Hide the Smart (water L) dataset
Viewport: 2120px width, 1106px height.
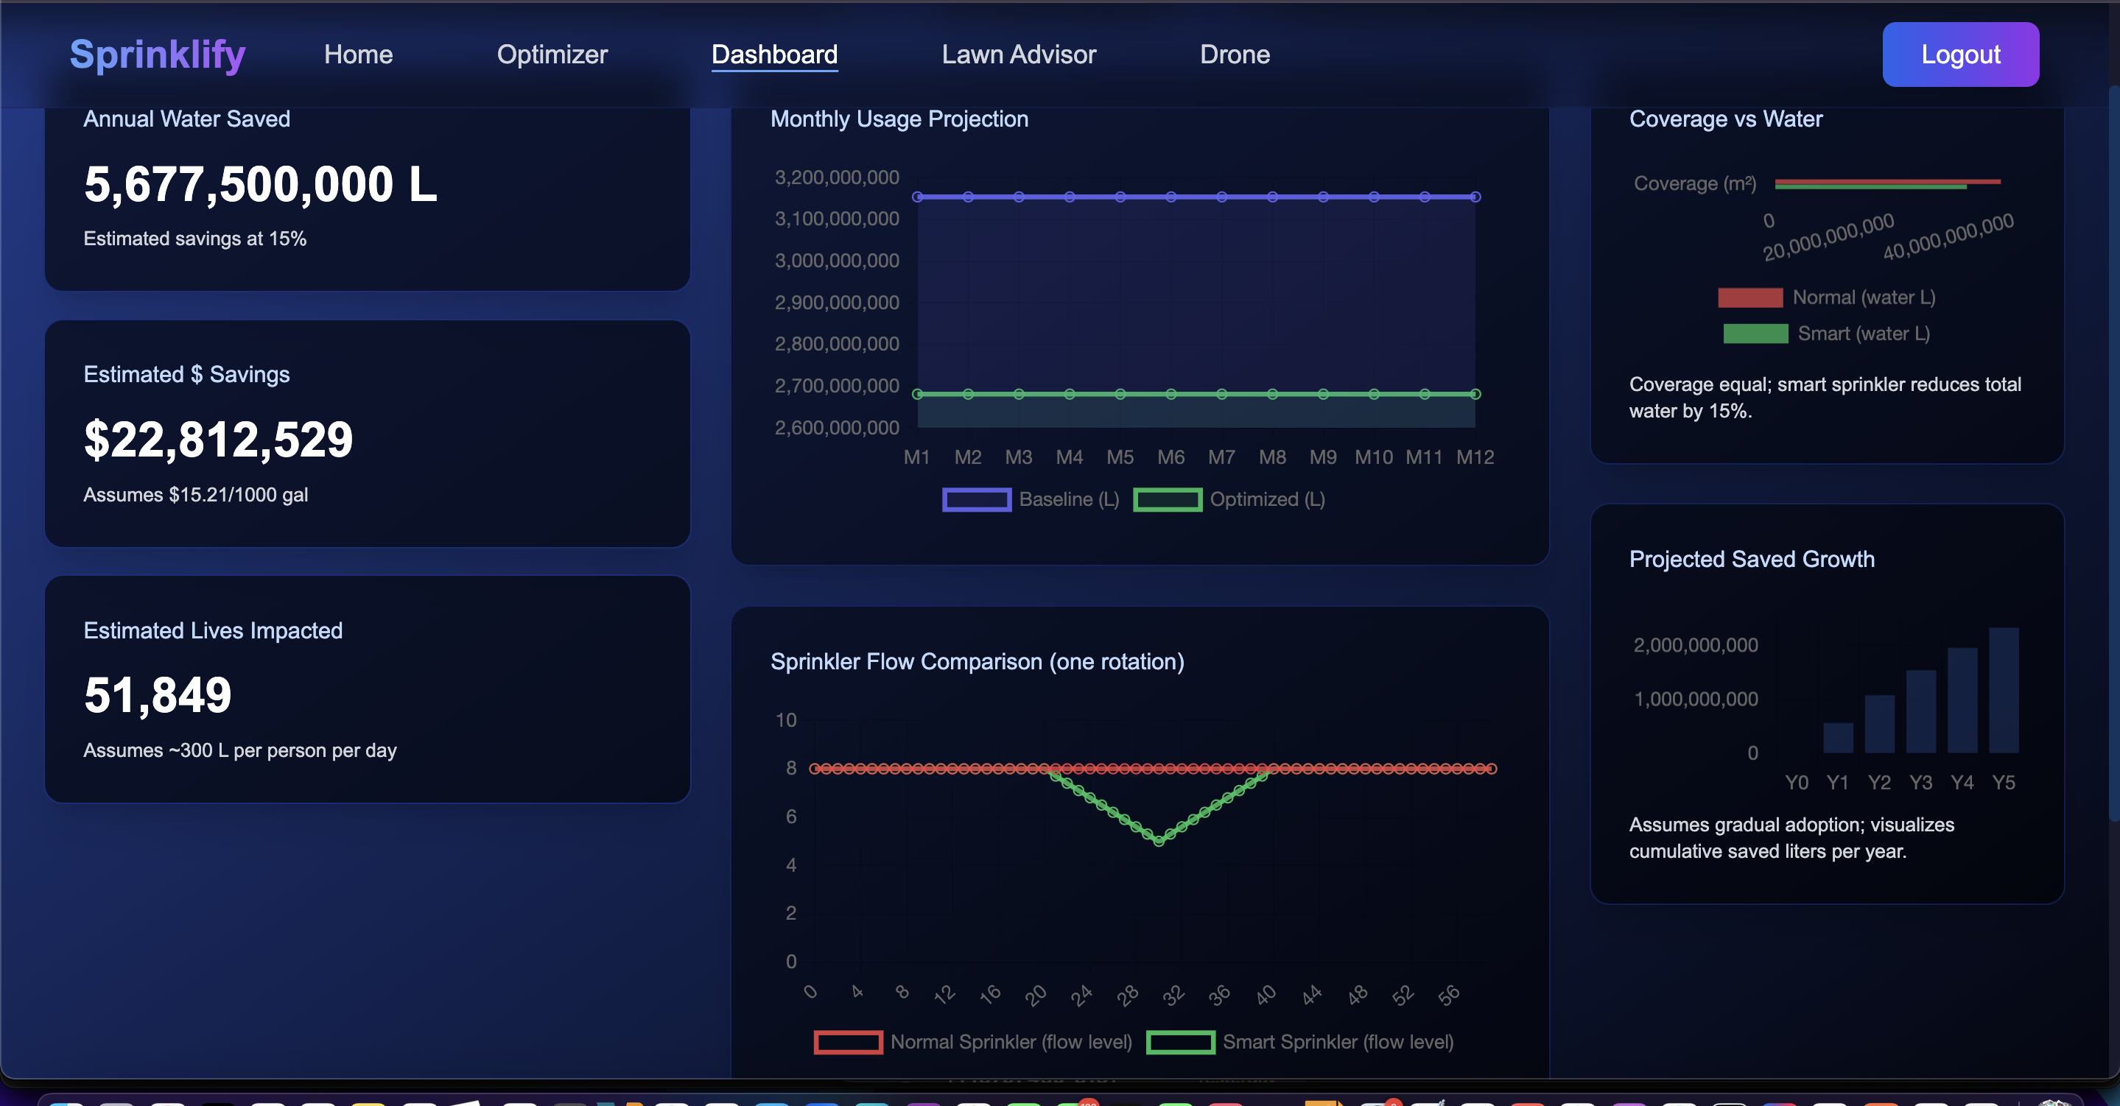pos(1755,334)
